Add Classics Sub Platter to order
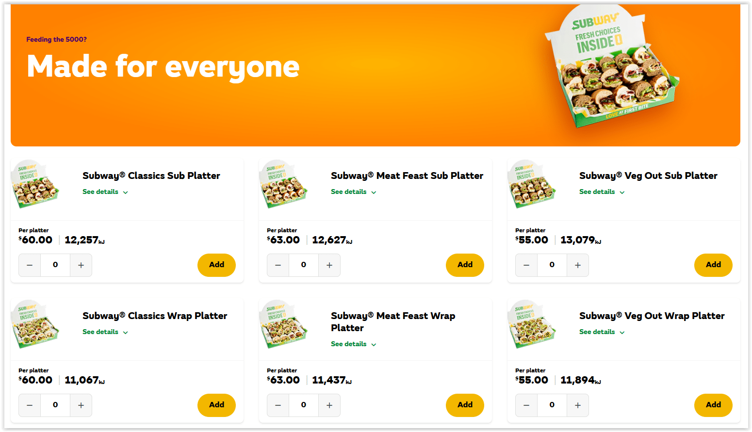This screenshot has width=752, height=432. click(x=216, y=265)
